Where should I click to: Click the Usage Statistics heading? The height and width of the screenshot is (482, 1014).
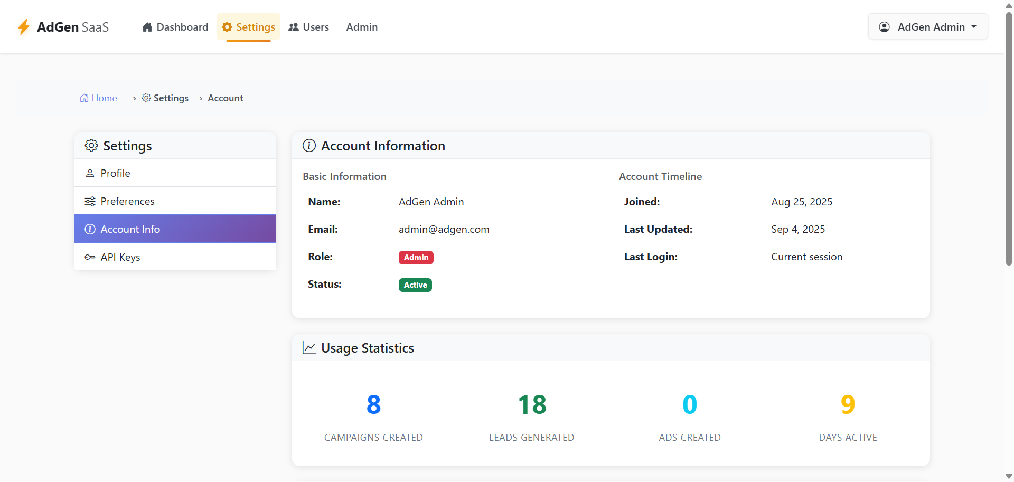click(368, 348)
